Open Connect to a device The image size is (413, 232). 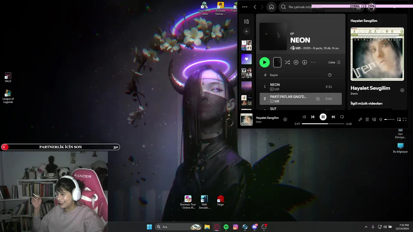click(x=374, y=120)
